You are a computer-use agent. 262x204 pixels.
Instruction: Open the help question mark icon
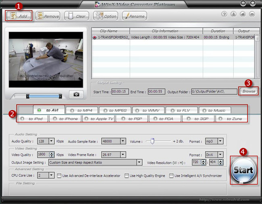(x=224, y=14)
